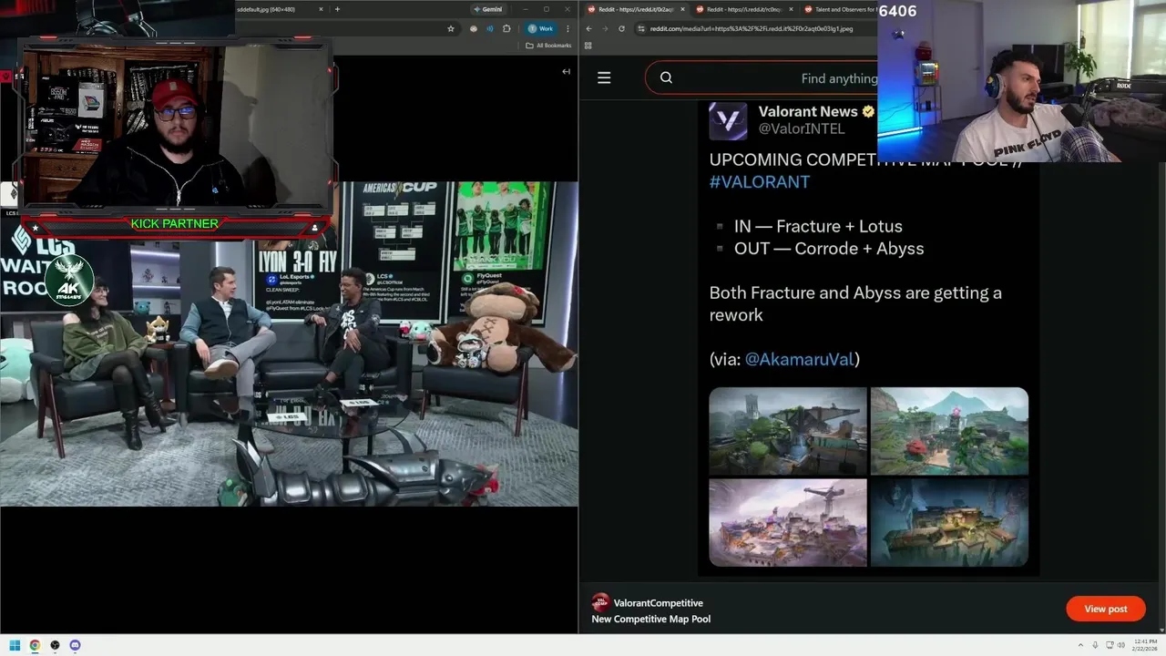This screenshot has height=656, width=1166.
Task: Click the View post button
Action: point(1106,609)
